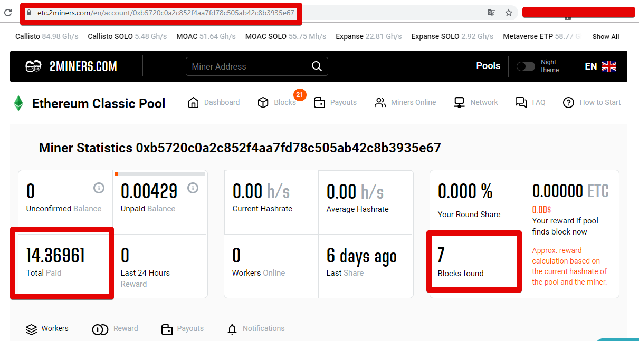Click the padlock site info icon
The image size is (639, 341).
coord(30,13)
